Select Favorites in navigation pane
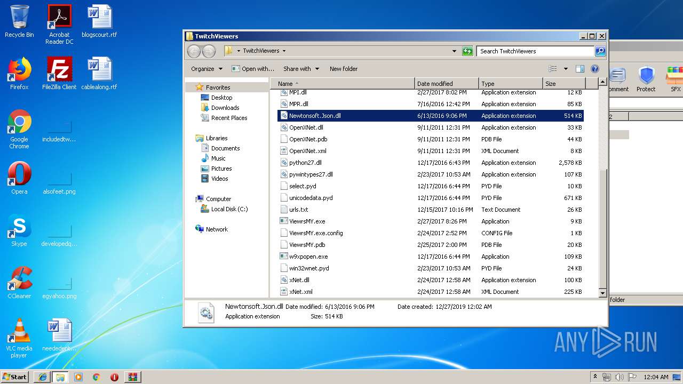The width and height of the screenshot is (683, 384). (218, 87)
